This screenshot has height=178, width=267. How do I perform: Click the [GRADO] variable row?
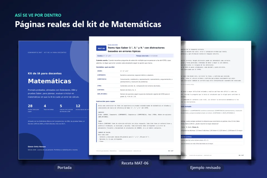135,71
